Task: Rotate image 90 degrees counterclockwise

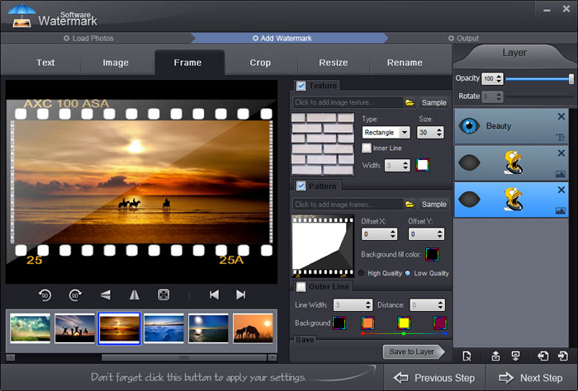Action: pos(45,295)
